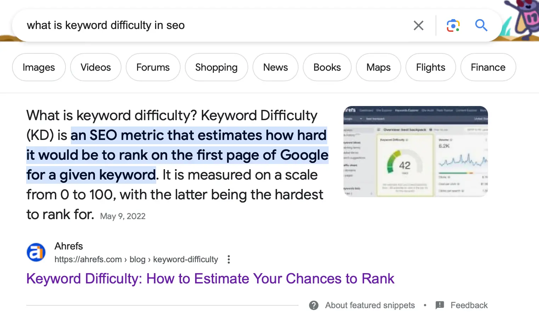Open the three-dot menu beside Ahrefs URL
This screenshot has width=539, height=323.
(229, 259)
